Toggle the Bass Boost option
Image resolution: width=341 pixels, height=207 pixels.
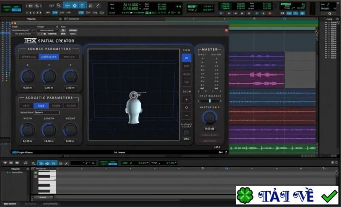[x=210, y=141]
